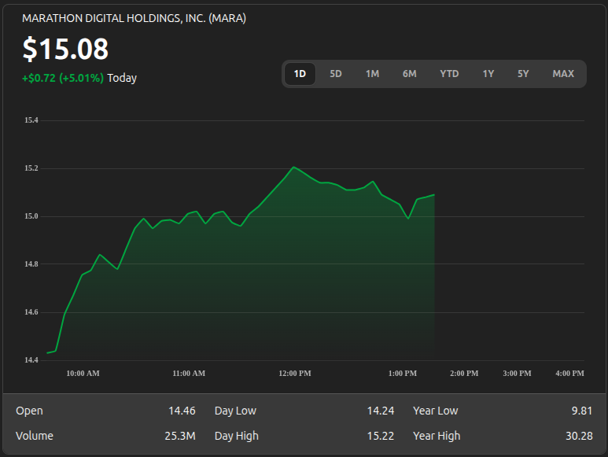This screenshot has height=457, width=608.
Task: Select the 1D time range tab
Action: 300,74
